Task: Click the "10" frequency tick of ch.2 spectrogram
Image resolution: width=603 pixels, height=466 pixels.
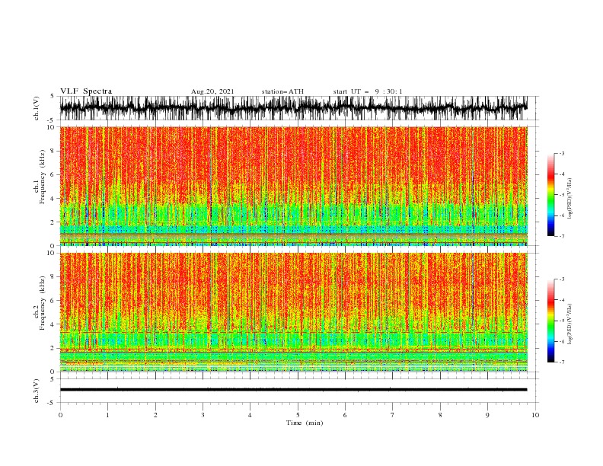Action: [x=52, y=253]
